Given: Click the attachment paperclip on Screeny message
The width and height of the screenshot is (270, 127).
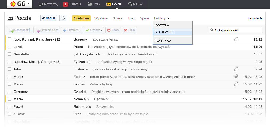Looking at the screenshot, I should [x=236, y=39].
